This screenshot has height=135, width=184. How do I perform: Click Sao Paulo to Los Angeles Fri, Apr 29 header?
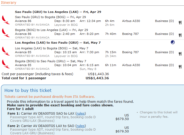pos(58,12)
